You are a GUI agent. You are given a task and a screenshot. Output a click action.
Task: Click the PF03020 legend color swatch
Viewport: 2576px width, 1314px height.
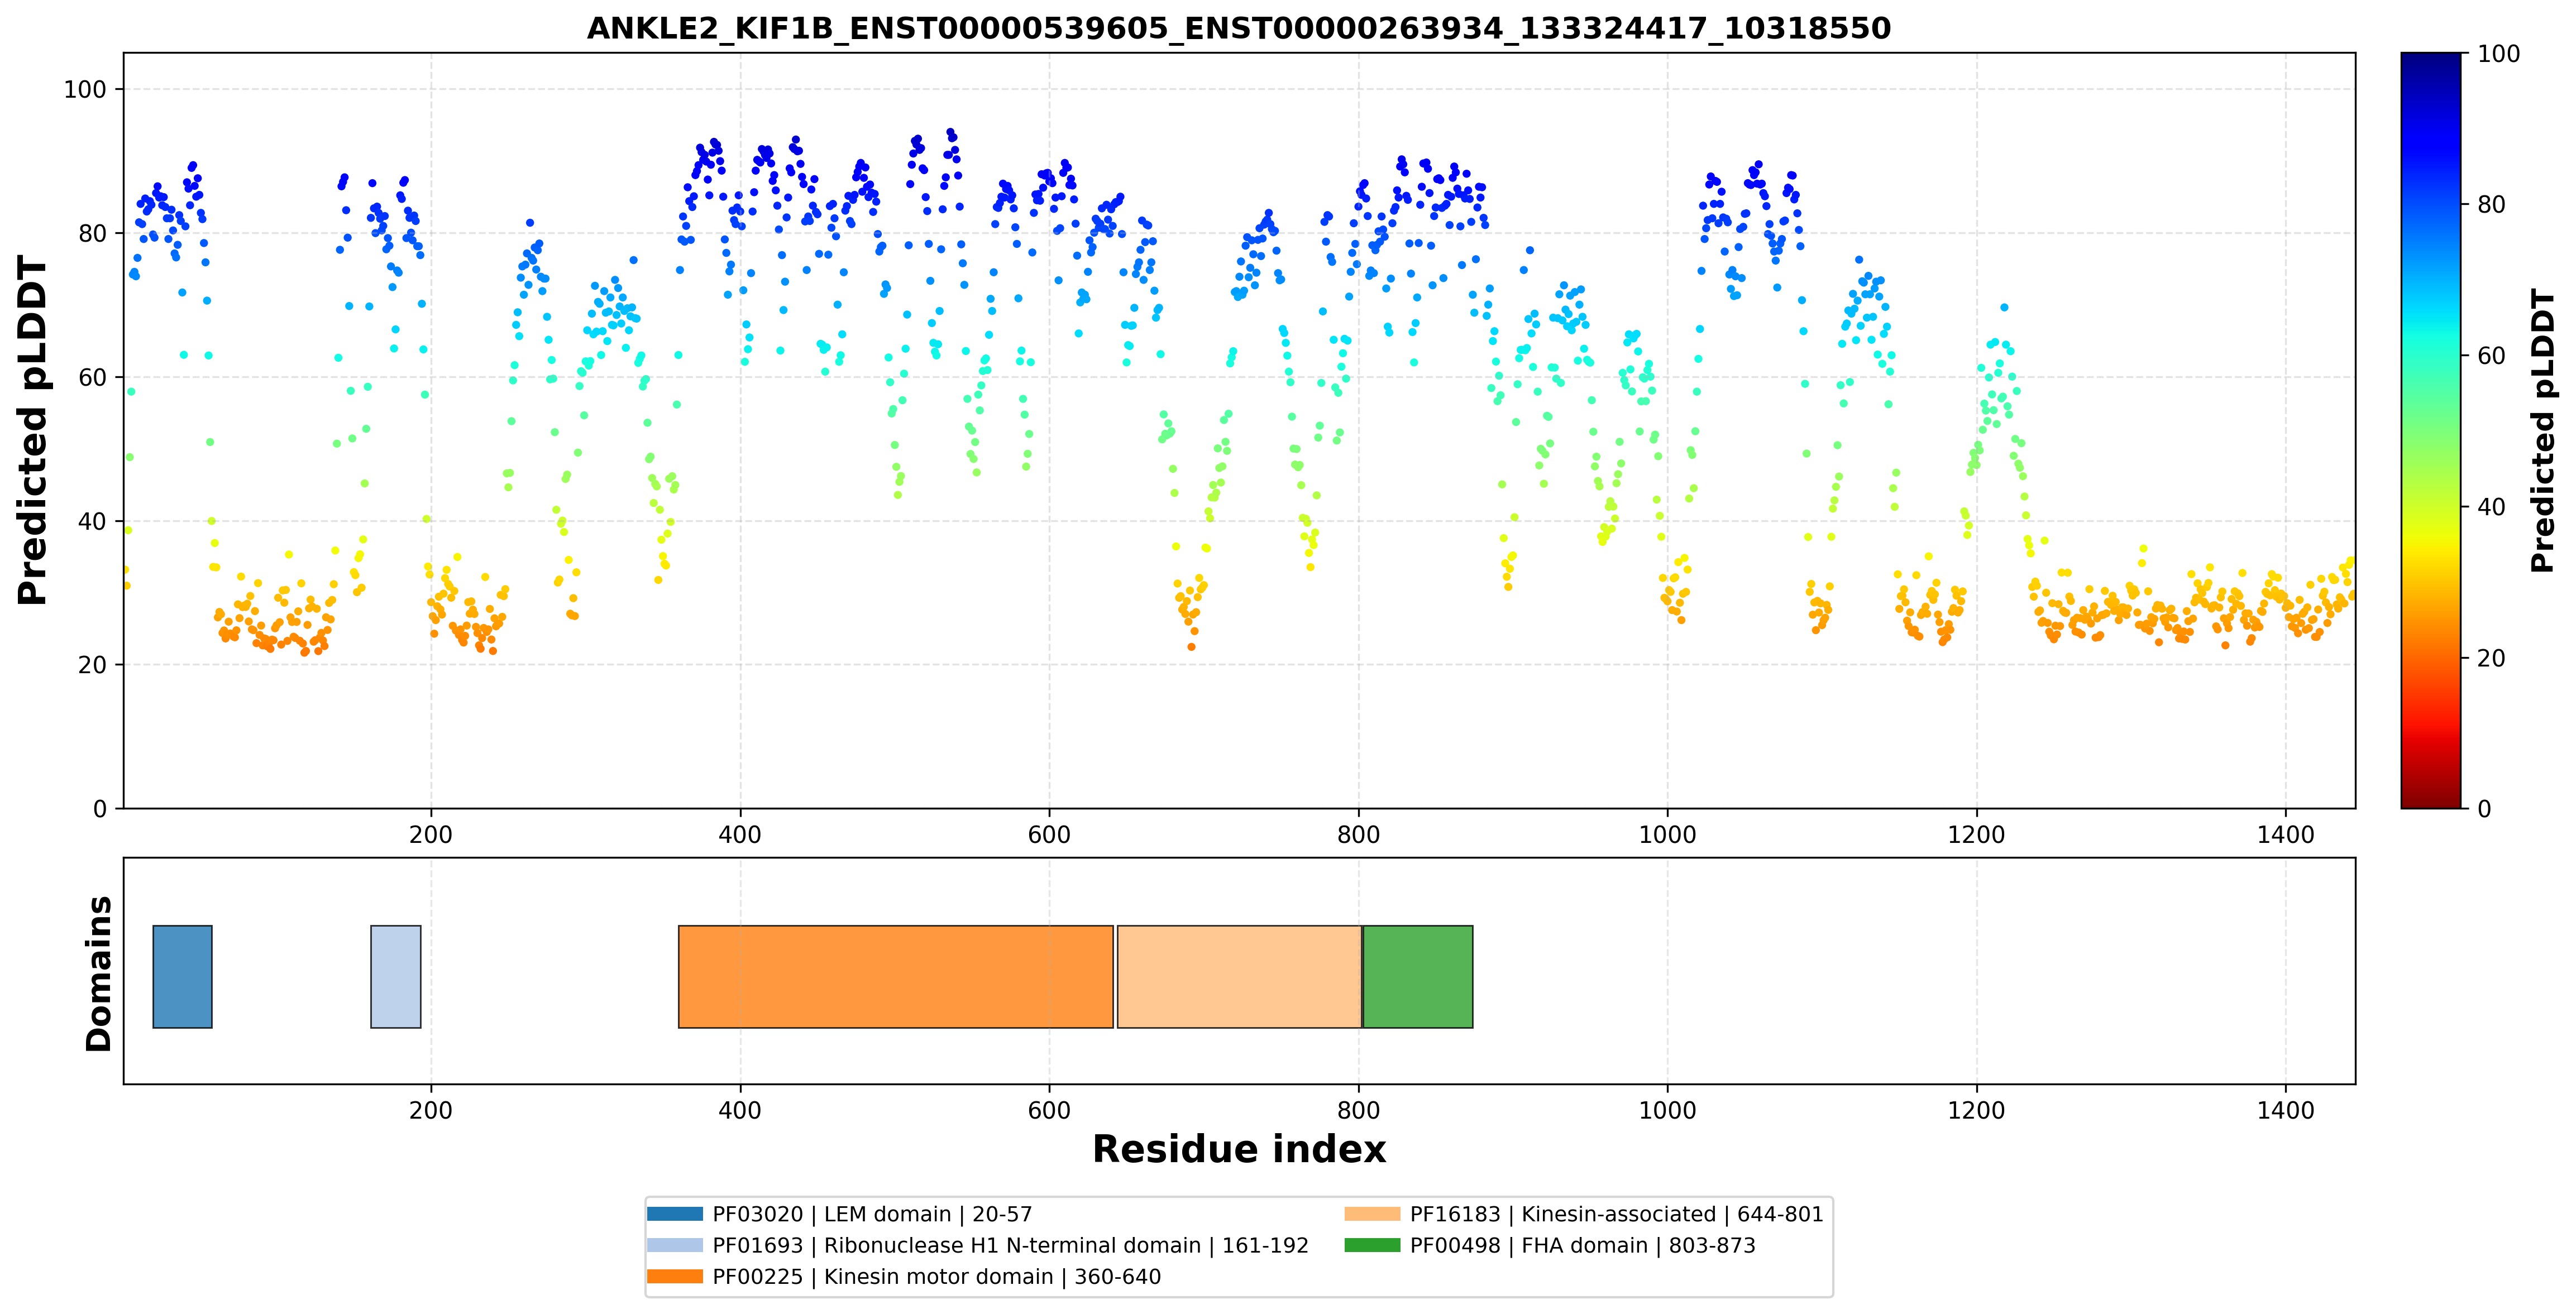[675, 1214]
